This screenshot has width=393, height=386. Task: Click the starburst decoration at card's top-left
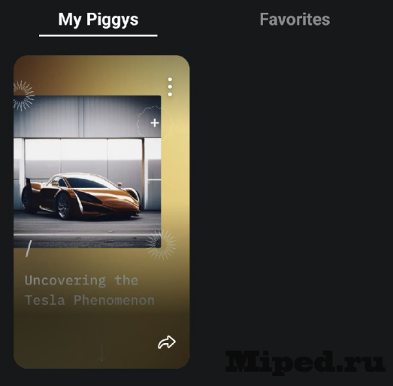[x=23, y=96]
